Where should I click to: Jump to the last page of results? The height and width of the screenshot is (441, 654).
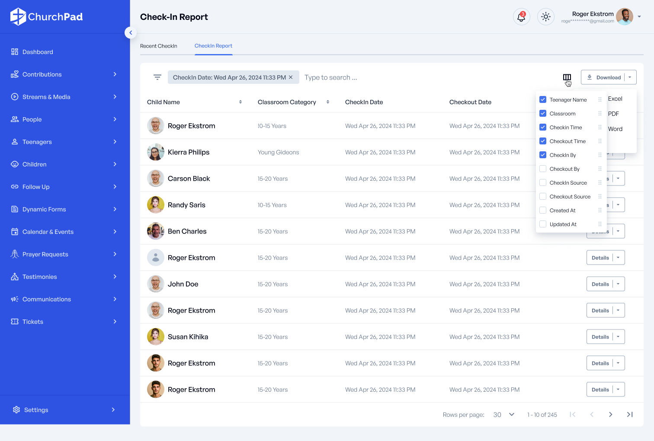630,415
